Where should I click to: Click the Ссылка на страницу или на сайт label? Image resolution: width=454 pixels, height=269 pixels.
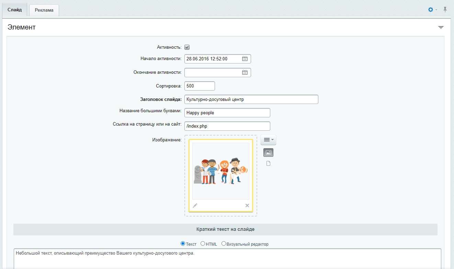[147, 124]
